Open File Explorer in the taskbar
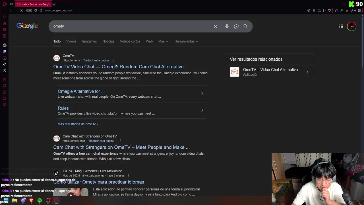This screenshot has height=205, width=364. [x=15, y=200]
